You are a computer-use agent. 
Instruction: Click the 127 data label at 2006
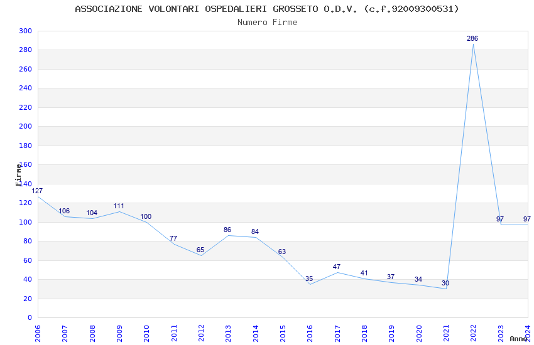tap(37, 191)
